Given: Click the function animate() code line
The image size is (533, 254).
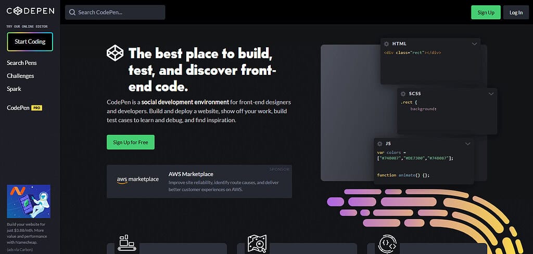Looking at the screenshot, I should click(x=403, y=176).
